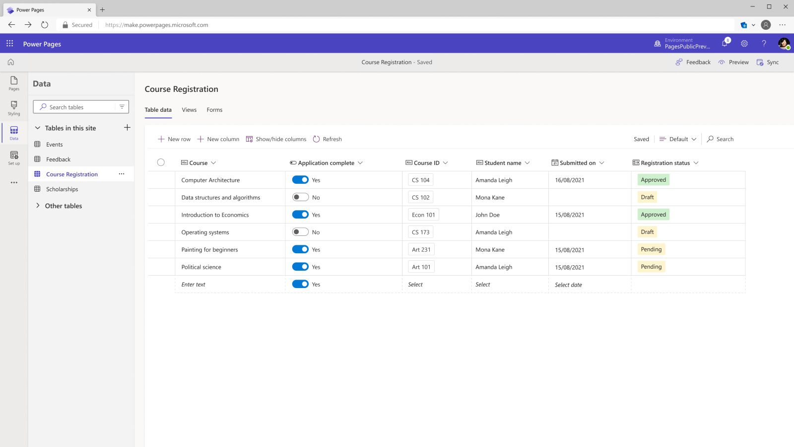Open the Course column dropdown
The image size is (794, 447).
pyautogui.click(x=214, y=162)
